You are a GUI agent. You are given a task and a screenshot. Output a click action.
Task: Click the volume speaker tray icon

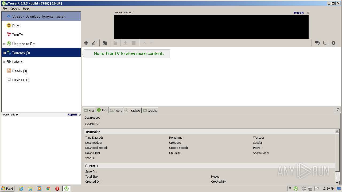304,189
